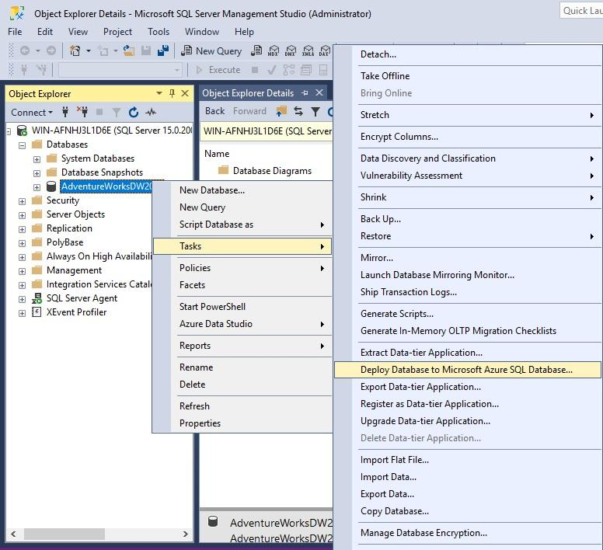Open a DAX query from the toolbar
Screen dimensions: 603x550
tap(325, 50)
